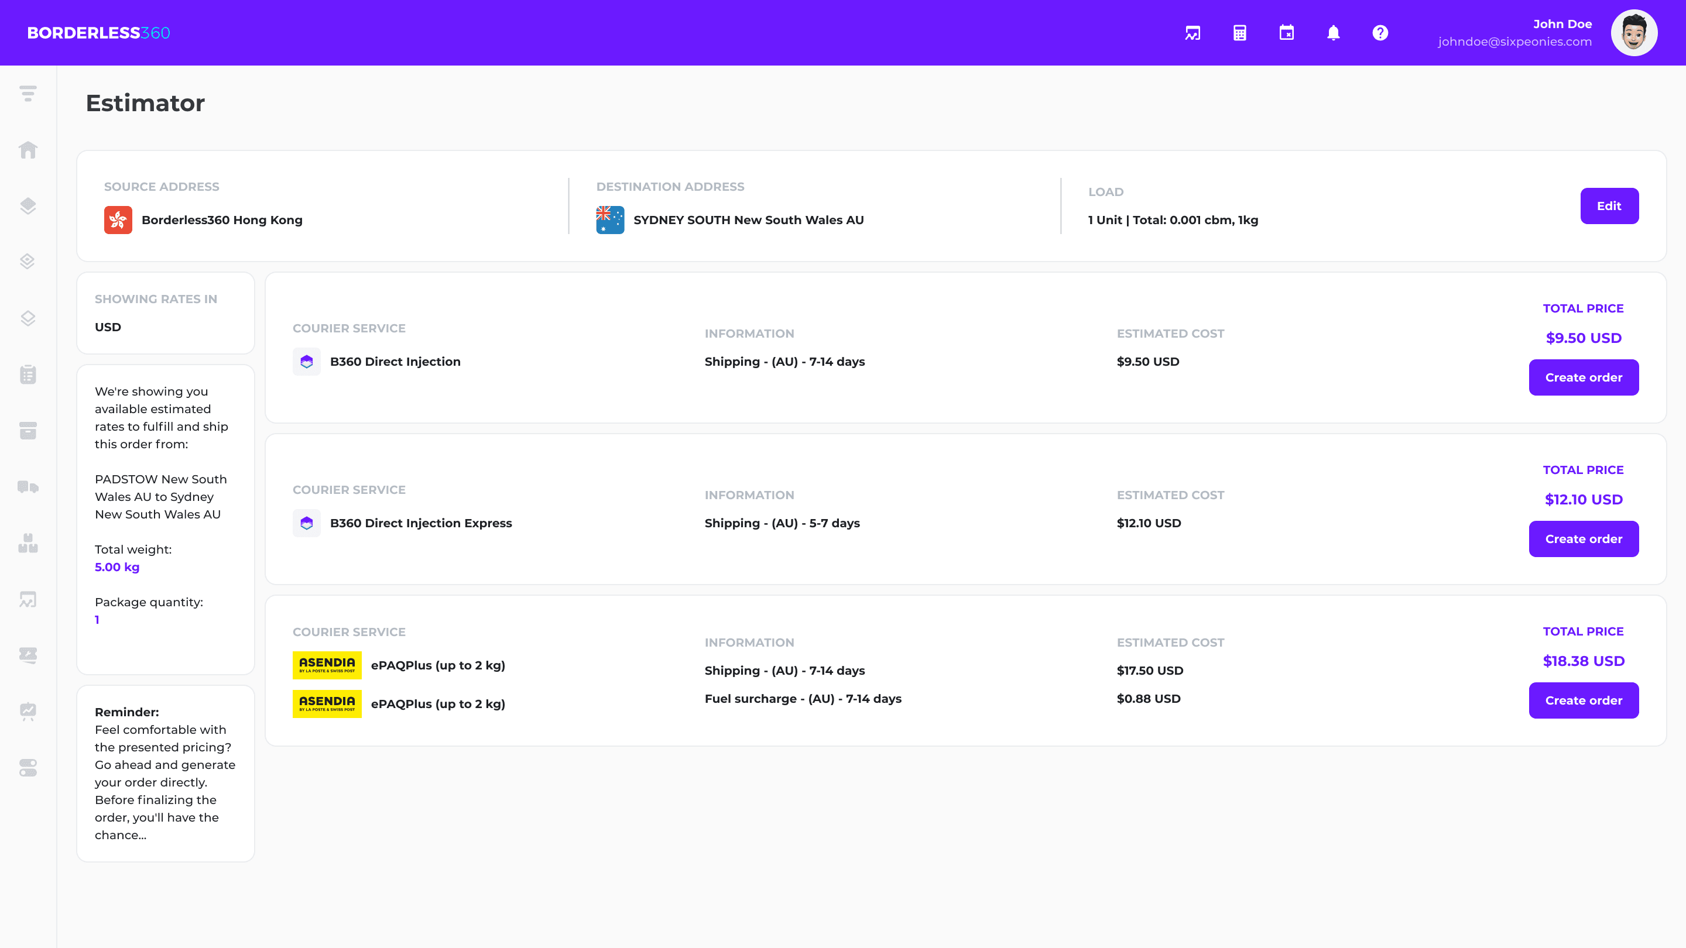Open the ticket coupon sidebar icon

coord(28,655)
